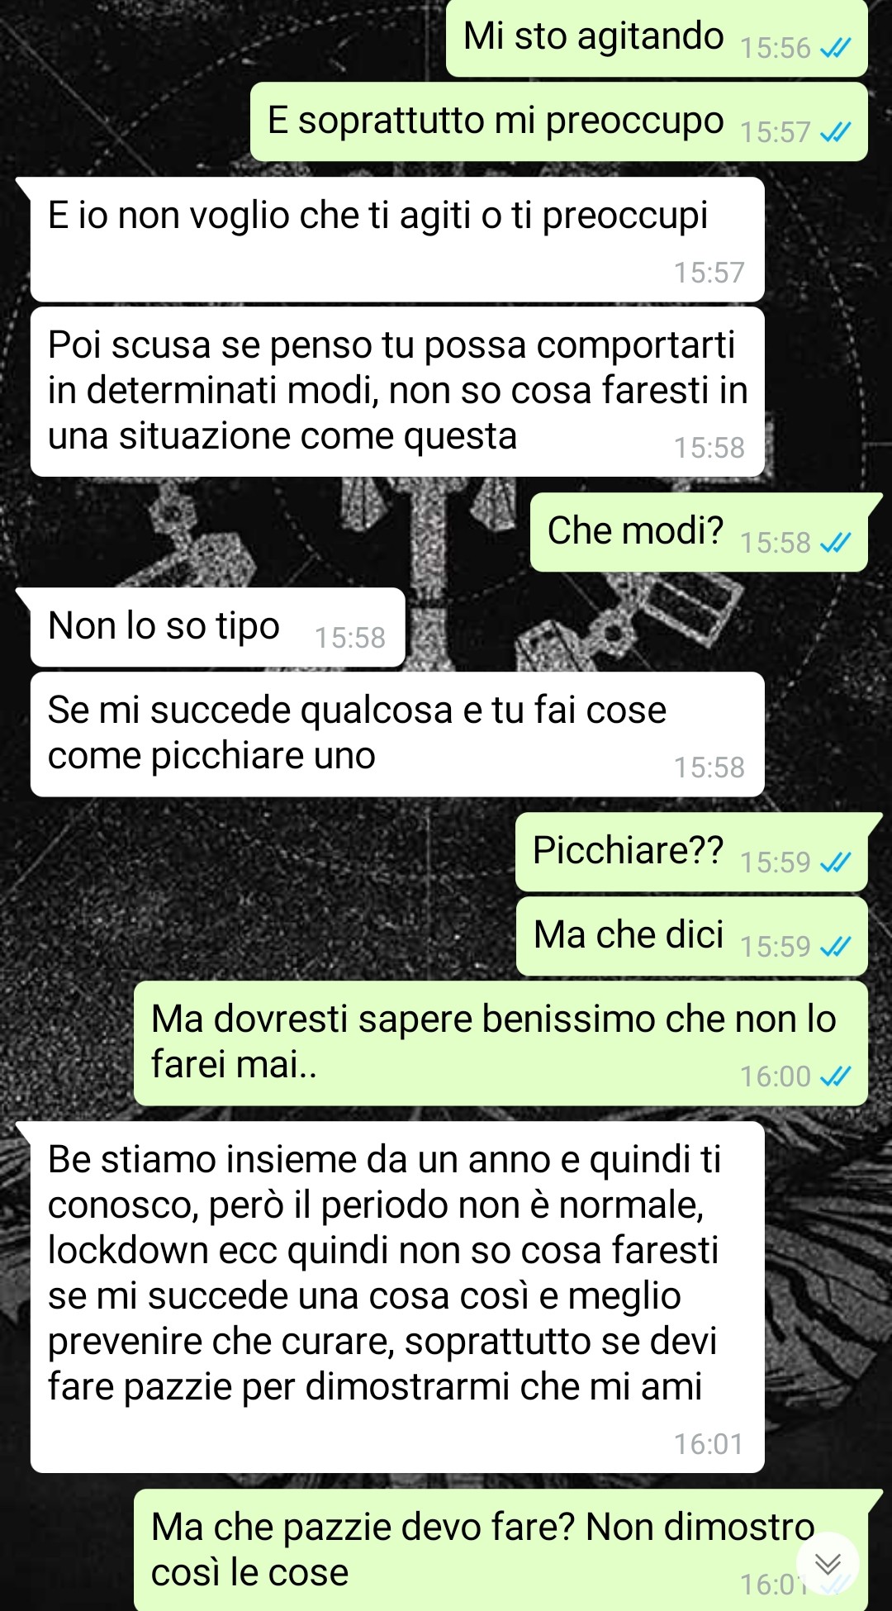892x1611 pixels.
Task: Select 'Ma dovresti sapere benissimo' message
Action: 501,1043
